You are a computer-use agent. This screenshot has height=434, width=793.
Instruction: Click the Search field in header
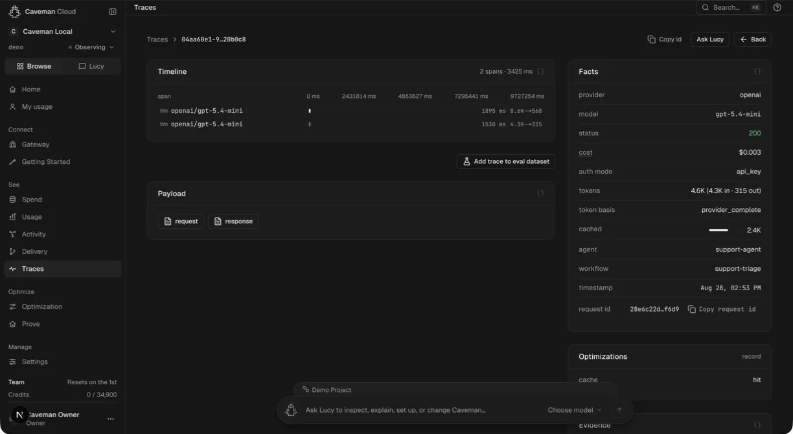731,8
